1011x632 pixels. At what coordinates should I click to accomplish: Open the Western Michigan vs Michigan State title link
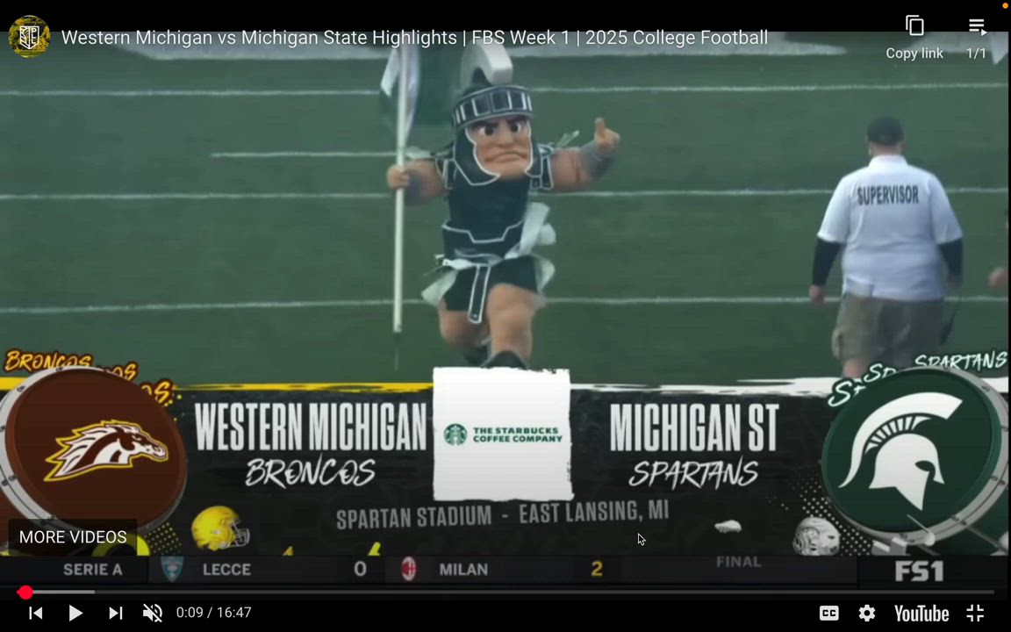414,38
